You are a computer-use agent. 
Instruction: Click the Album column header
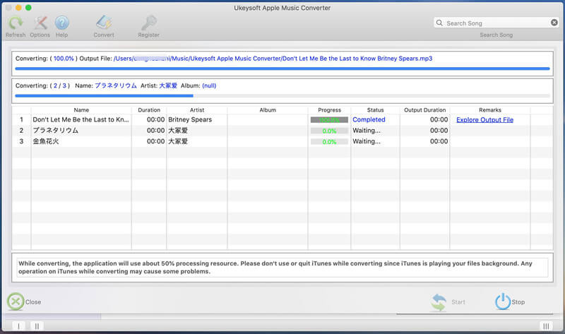[268, 110]
